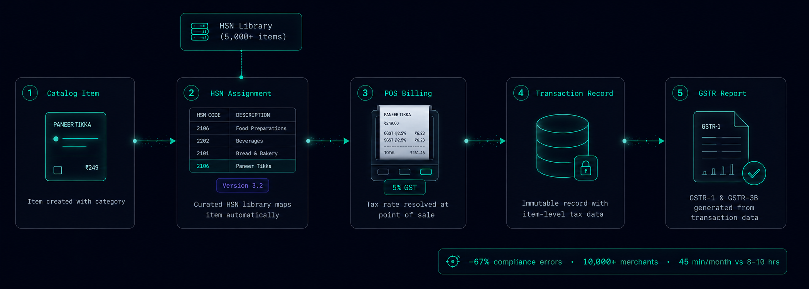The image size is (809, 289).
Task: Click the step 3 circle next to POS Billing
Action: (365, 93)
